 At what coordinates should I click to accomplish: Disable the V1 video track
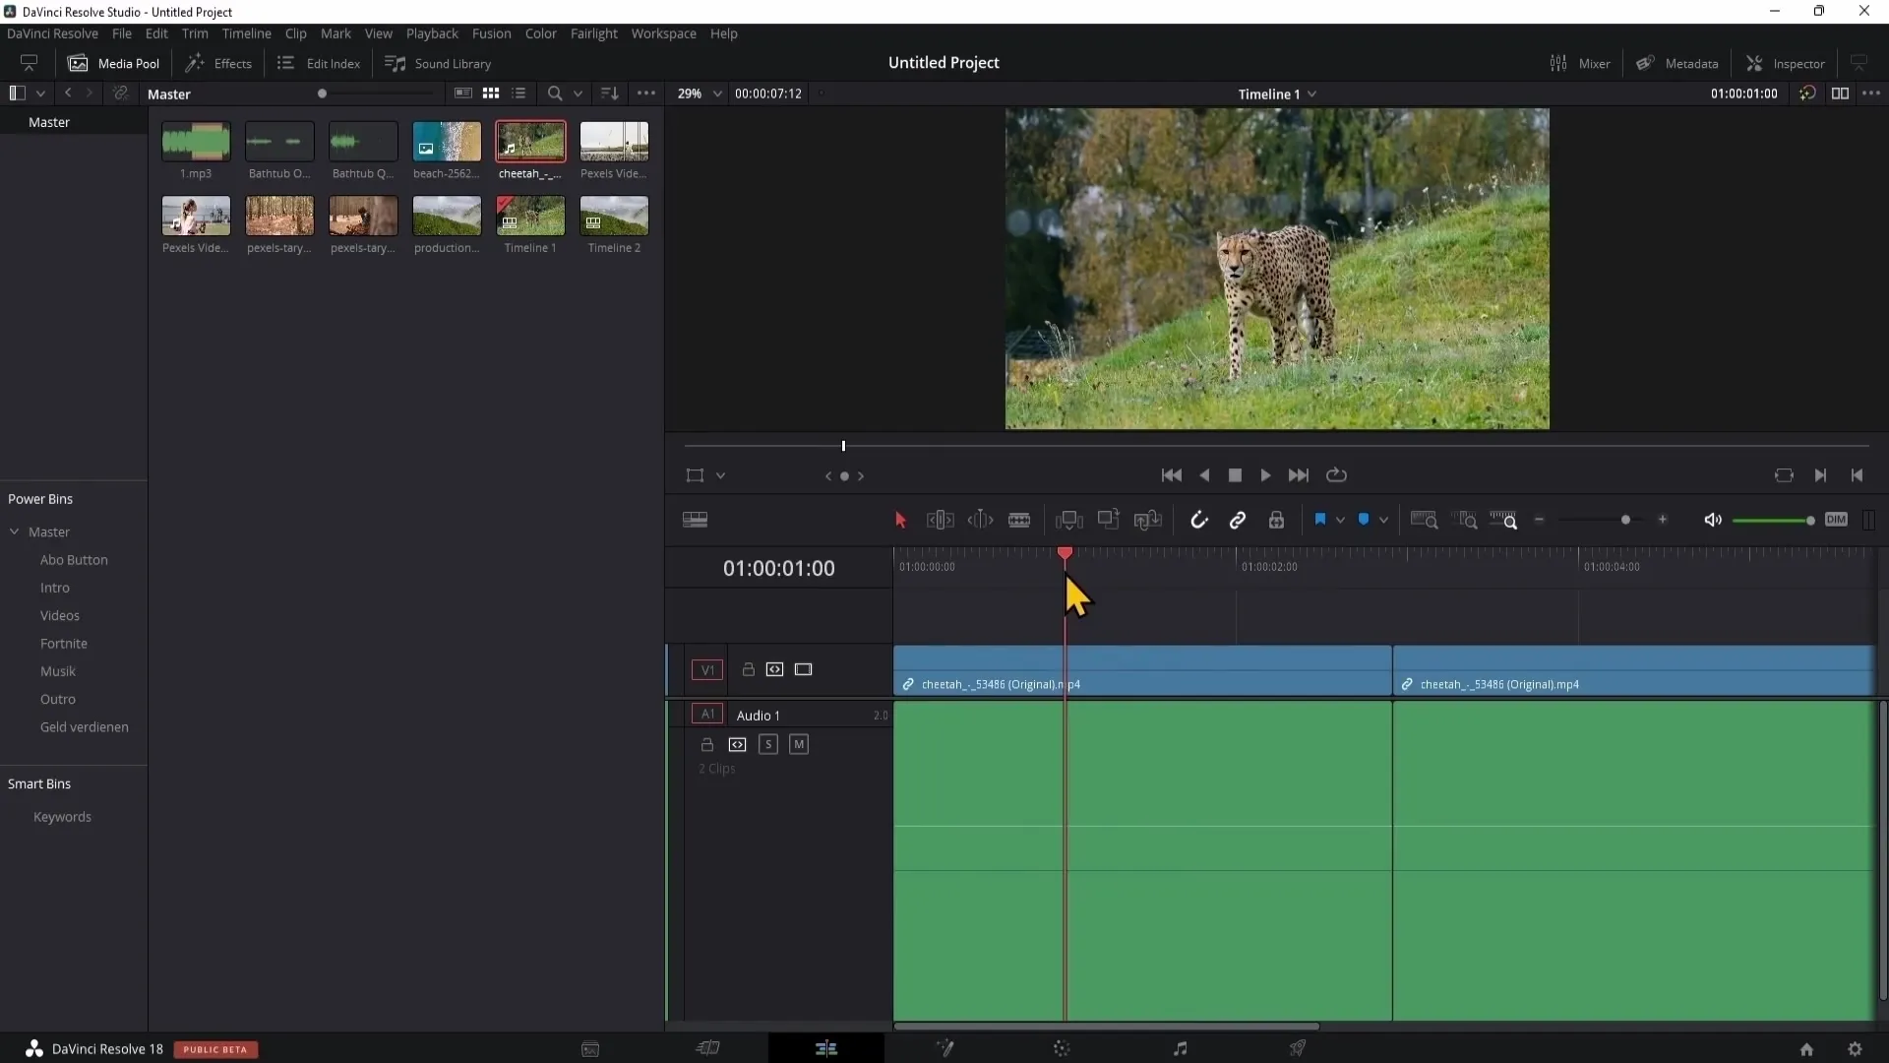(803, 669)
